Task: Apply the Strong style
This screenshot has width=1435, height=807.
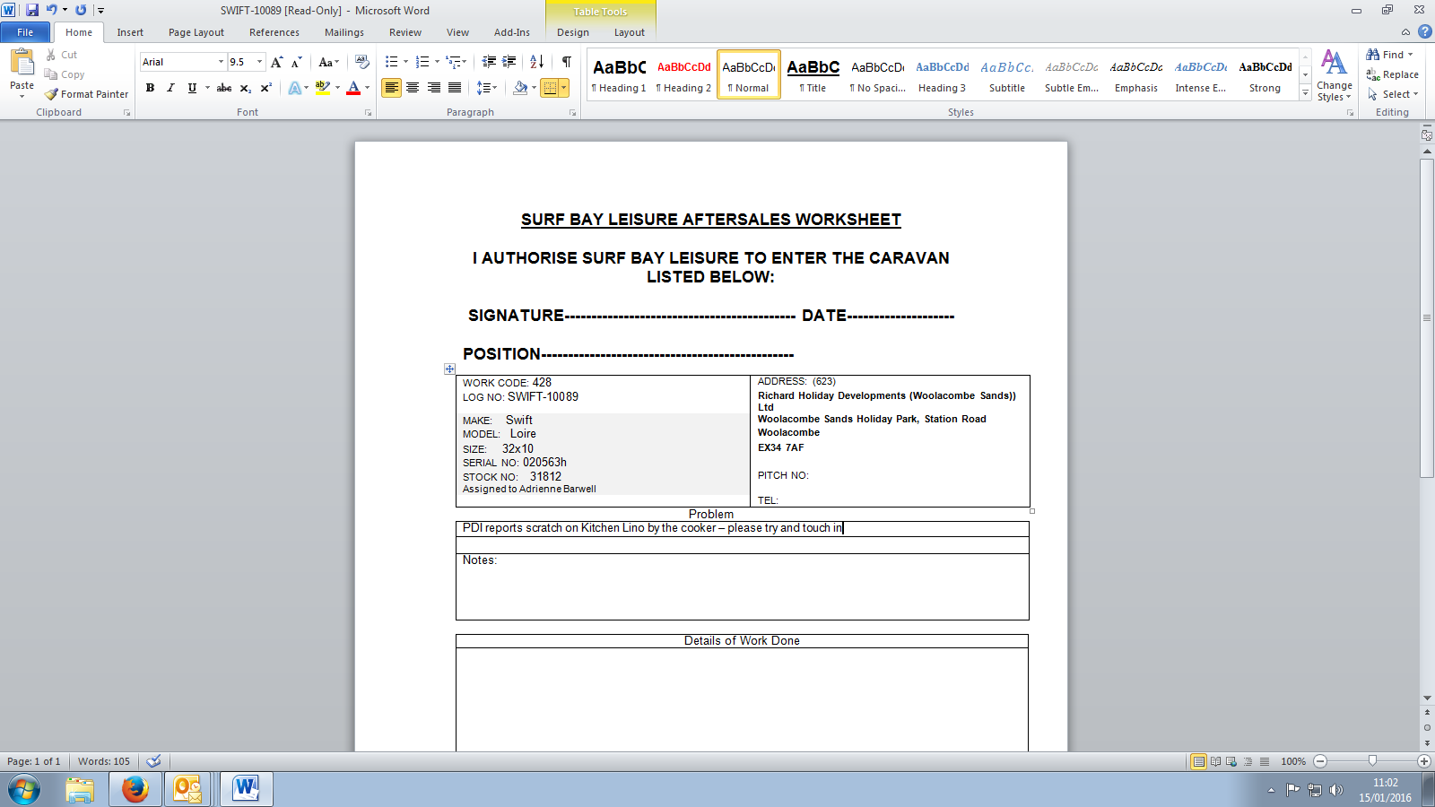Action: 1265,74
